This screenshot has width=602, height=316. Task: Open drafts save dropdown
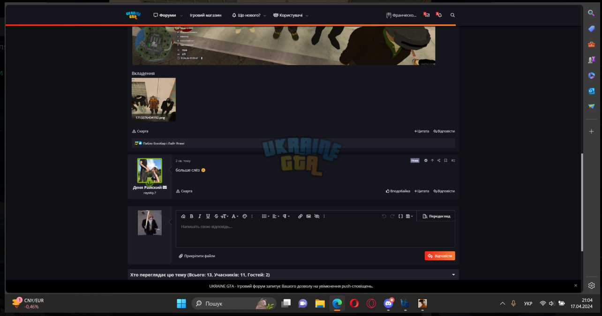click(409, 216)
